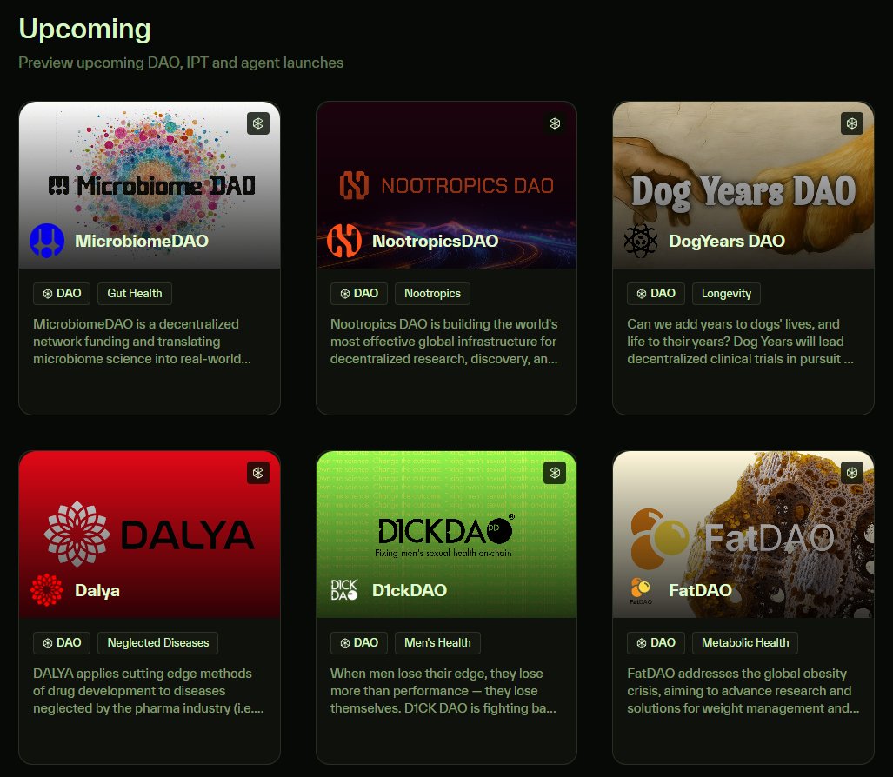Click the corner badge icon on D1ckDAO card

click(555, 473)
